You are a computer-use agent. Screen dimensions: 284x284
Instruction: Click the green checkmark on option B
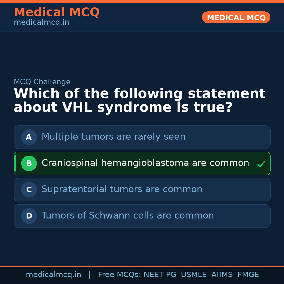[x=261, y=164]
